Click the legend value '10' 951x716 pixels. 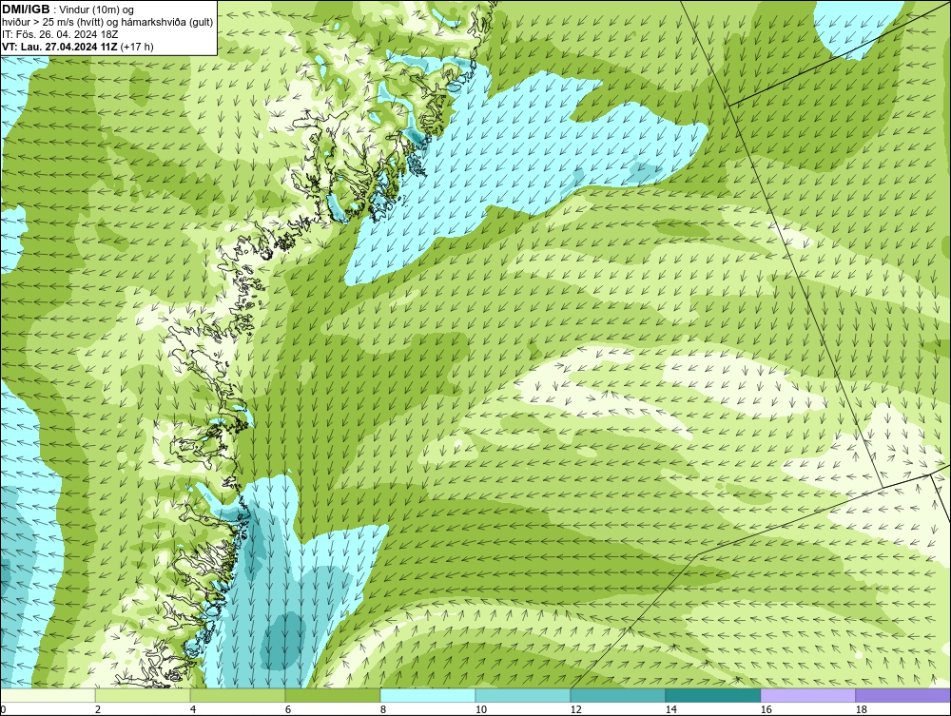pos(481,709)
